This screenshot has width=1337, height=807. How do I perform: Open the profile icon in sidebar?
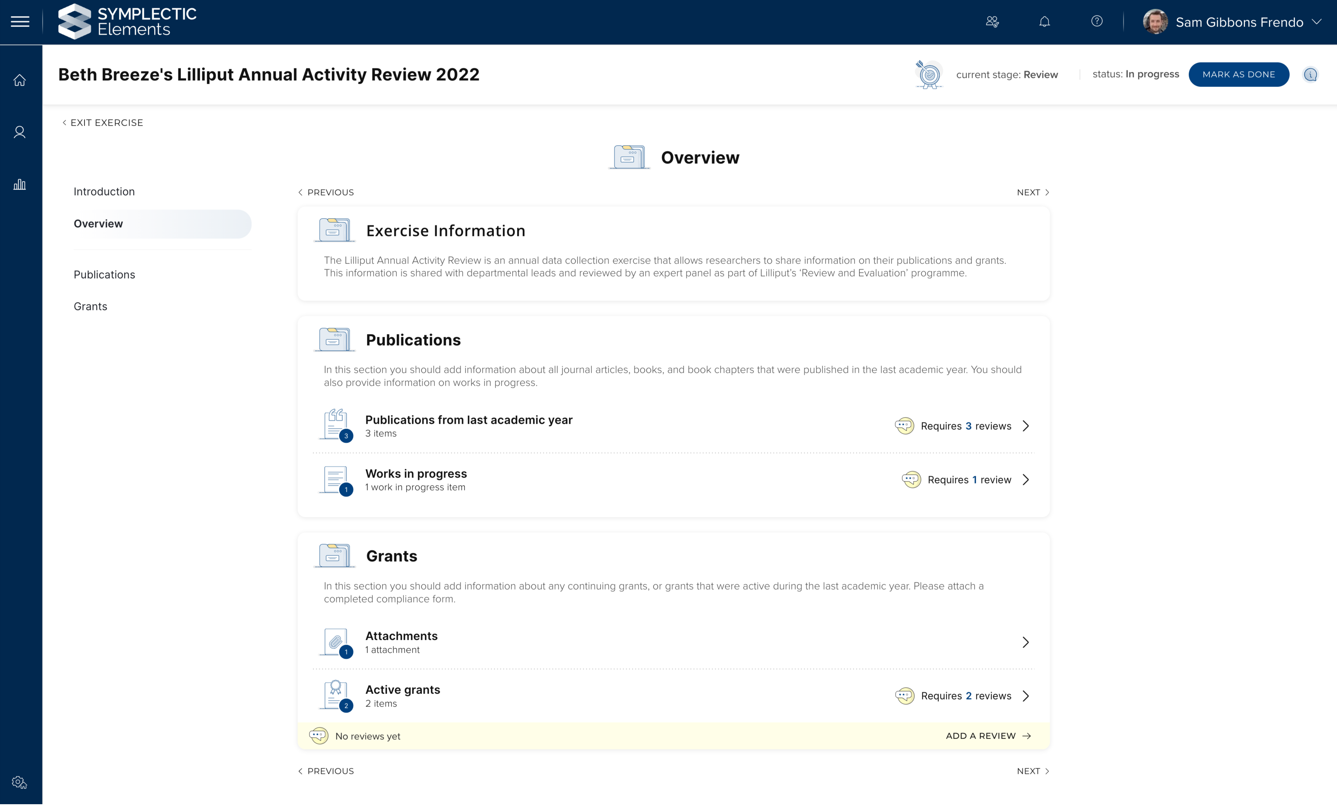coord(20,132)
